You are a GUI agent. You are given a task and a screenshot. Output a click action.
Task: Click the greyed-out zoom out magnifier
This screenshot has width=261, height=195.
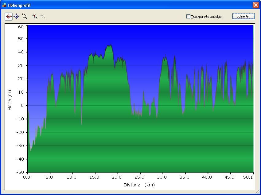pyautogui.click(x=43, y=17)
